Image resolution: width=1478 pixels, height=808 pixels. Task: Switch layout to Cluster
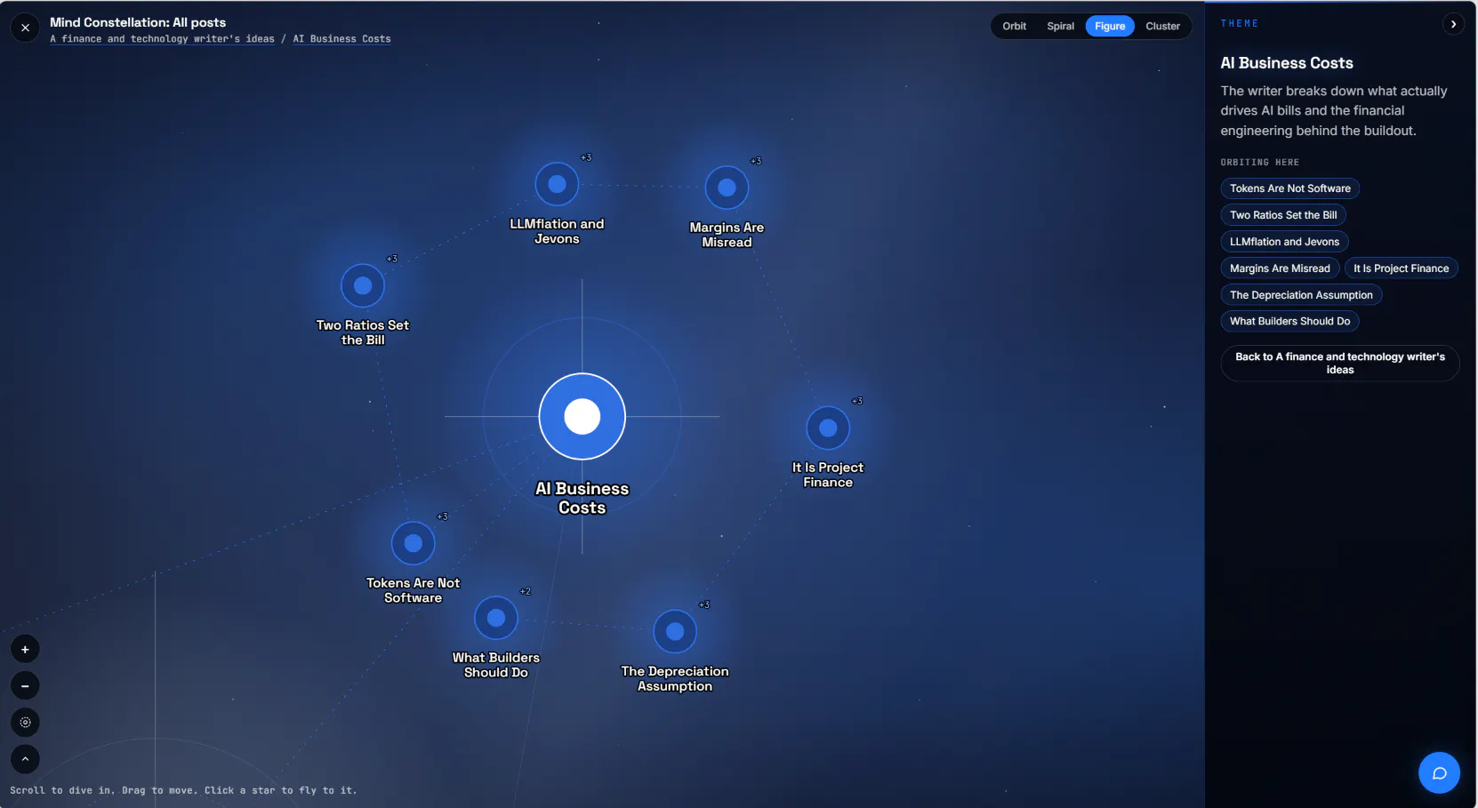click(1163, 27)
